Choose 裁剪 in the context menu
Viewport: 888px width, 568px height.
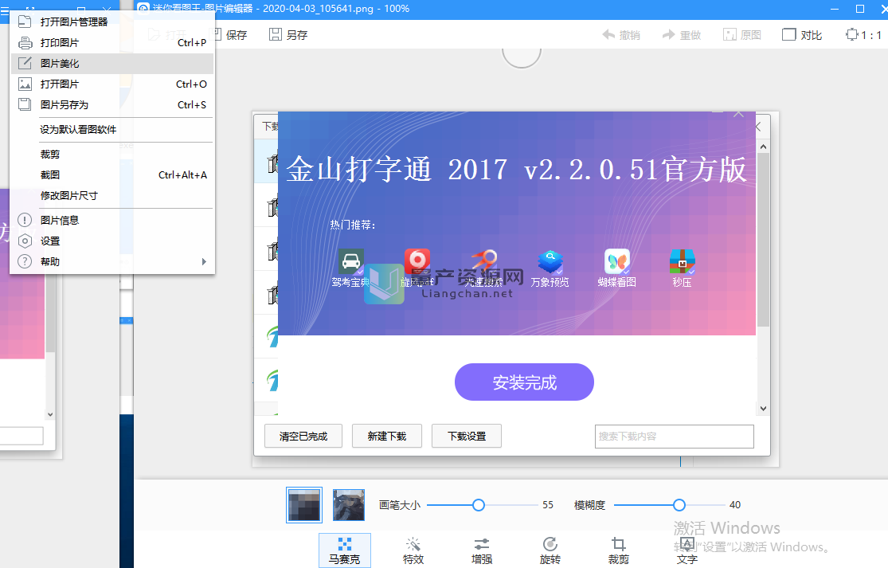point(112,154)
